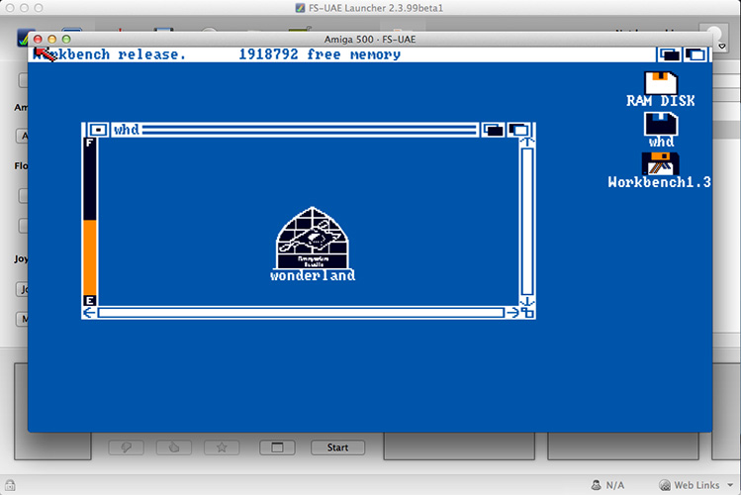Bring whd window to front with depth gadget

(518, 130)
